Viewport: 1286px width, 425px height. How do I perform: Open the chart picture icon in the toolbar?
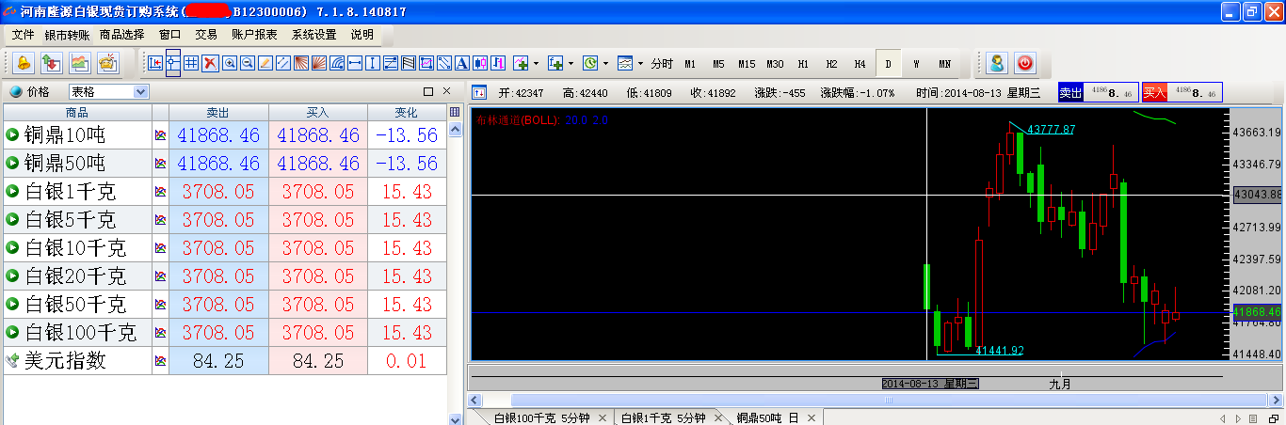coord(79,64)
